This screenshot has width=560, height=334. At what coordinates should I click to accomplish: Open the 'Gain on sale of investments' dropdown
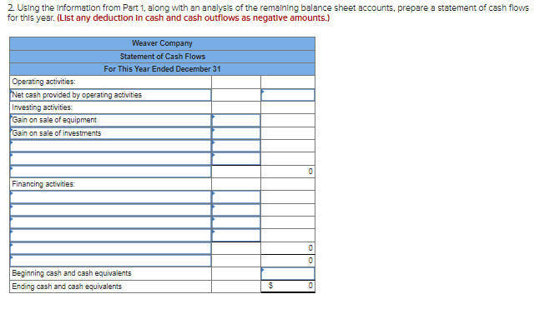click(111, 133)
